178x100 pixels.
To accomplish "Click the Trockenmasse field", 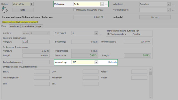I will click(85, 51).
